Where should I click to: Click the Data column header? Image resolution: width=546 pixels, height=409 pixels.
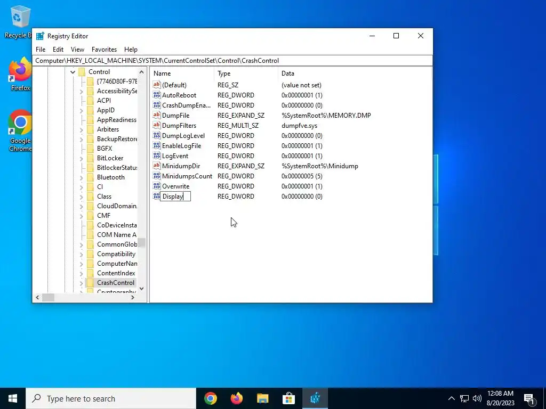point(355,73)
